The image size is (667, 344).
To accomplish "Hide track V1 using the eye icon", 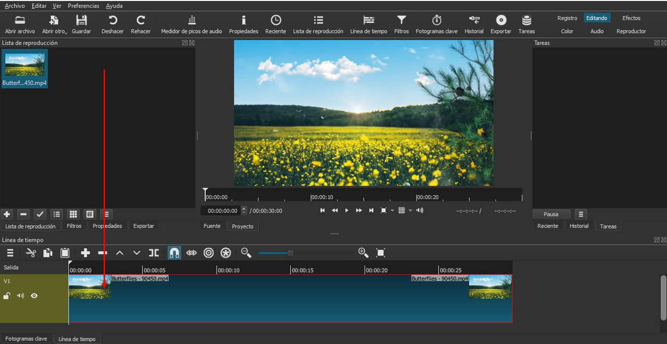I will click(x=34, y=296).
